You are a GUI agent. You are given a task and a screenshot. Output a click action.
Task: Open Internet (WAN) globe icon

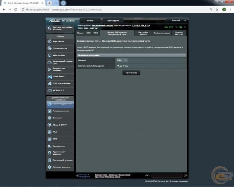click(x=50, y=118)
